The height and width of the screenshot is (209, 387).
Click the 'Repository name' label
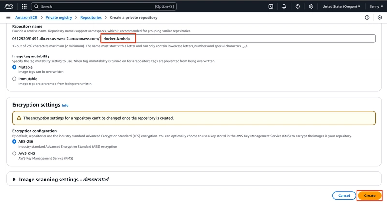[x=27, y=26]
